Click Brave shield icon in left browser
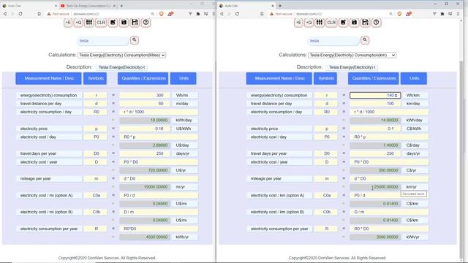 click(x=162, y=14)
